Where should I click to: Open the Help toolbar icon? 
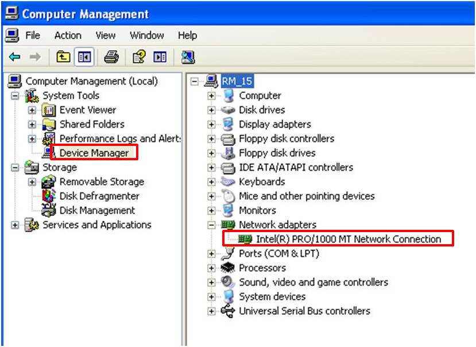(139, 57)
